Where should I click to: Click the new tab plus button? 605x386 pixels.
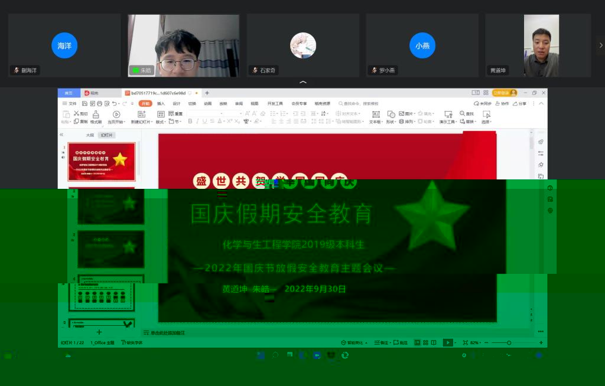[207, 93]
